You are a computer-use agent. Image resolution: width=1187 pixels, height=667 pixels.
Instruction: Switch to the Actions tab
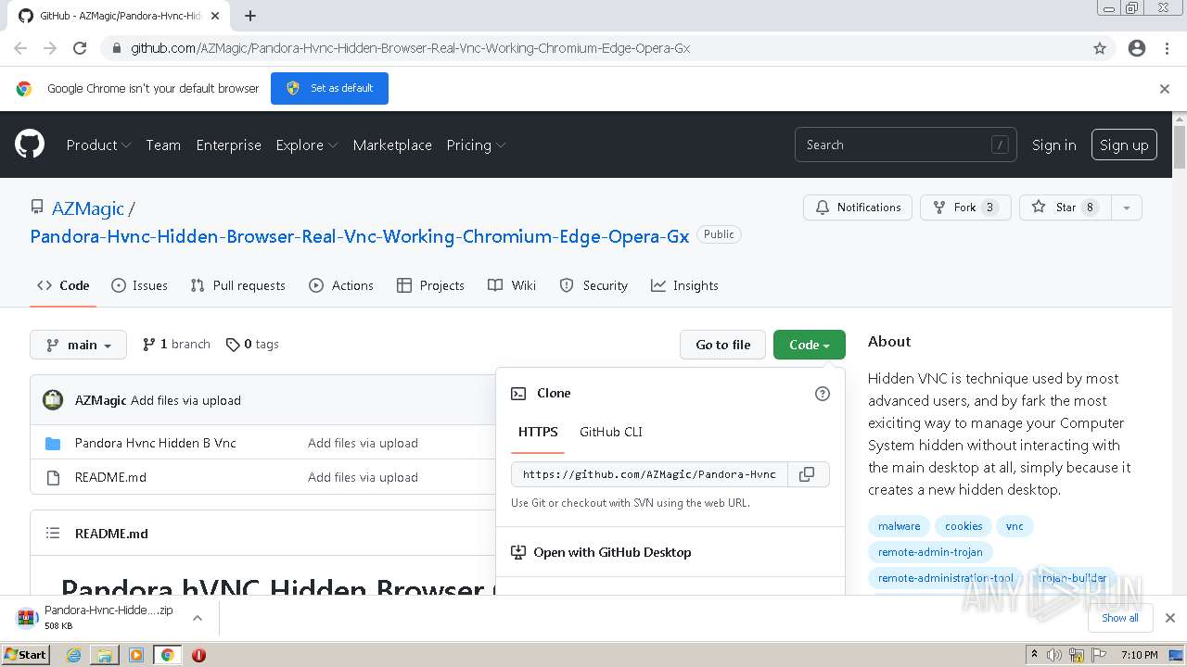341,285
